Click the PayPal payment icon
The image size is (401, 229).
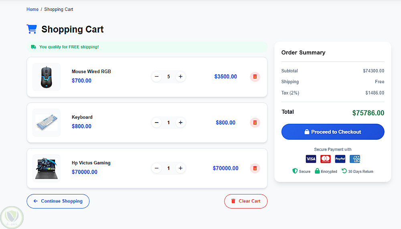(340, 159)
